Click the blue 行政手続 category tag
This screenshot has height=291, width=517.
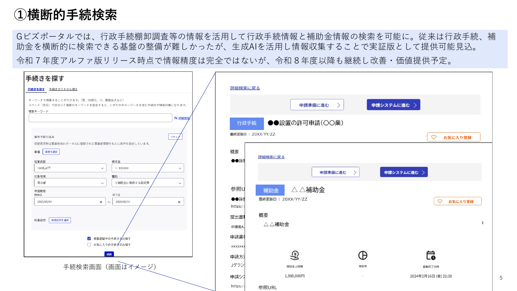[x=247, y=123]
